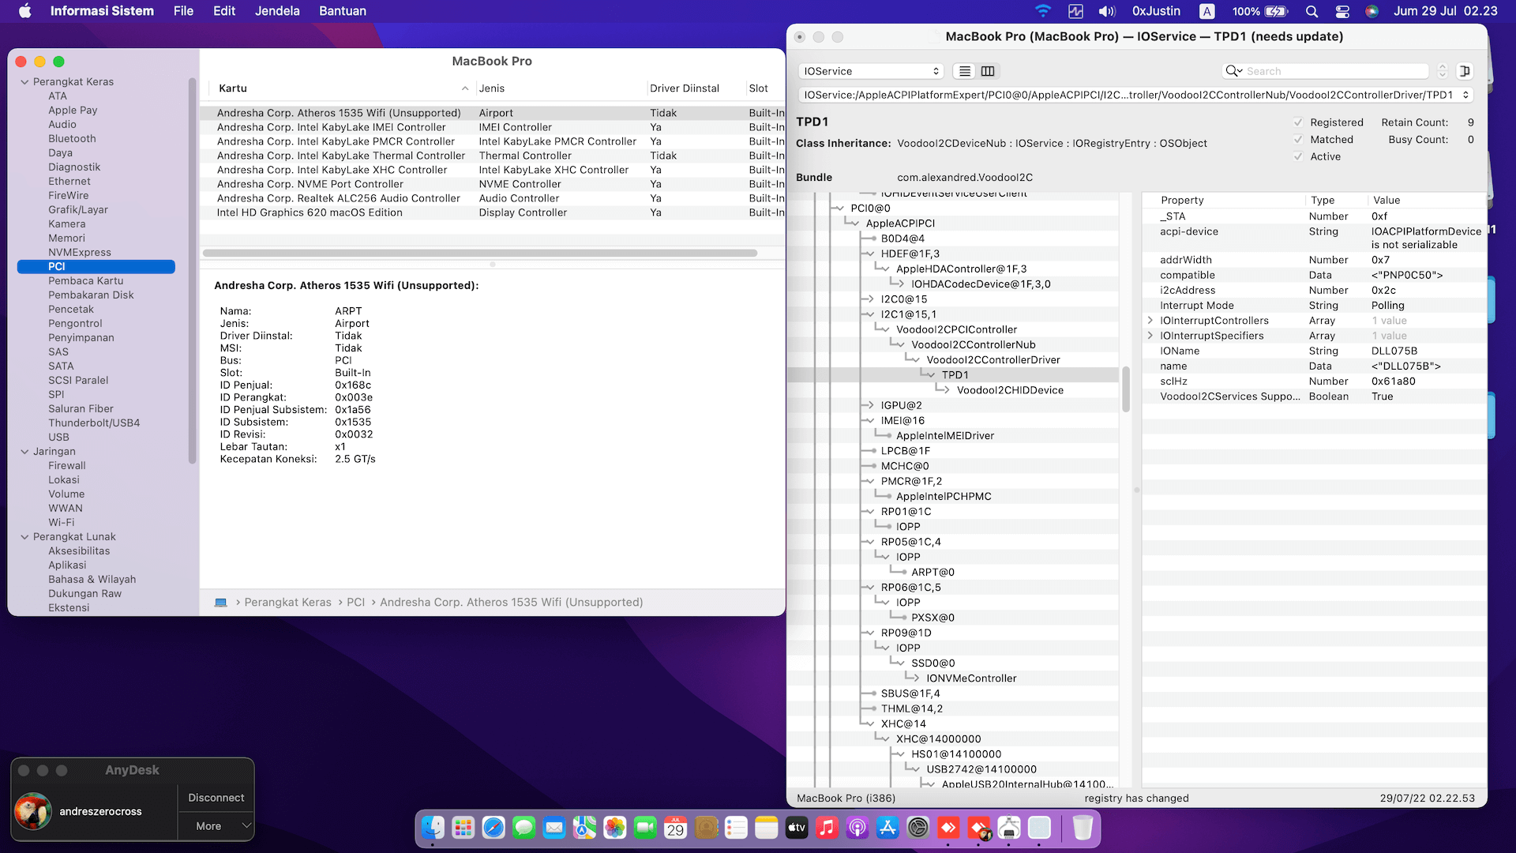Open App Store in the dock
The height and width of the screenshot is (853, 1516).
887,828
